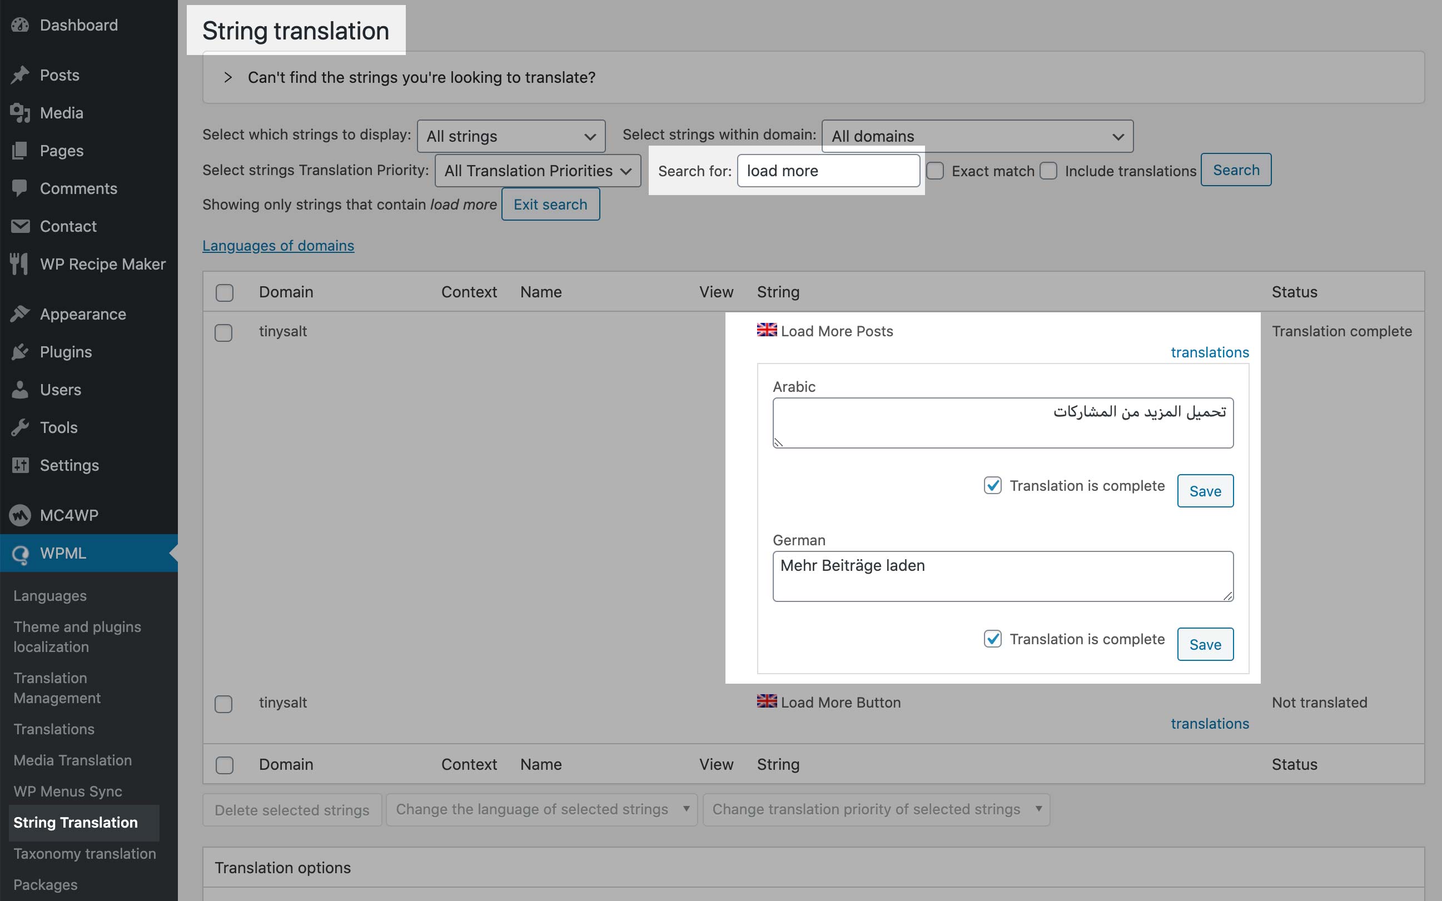The image size is (1442, 901).
Task: Click the MC4WP mailchimp icon
Action: [19, 515]
